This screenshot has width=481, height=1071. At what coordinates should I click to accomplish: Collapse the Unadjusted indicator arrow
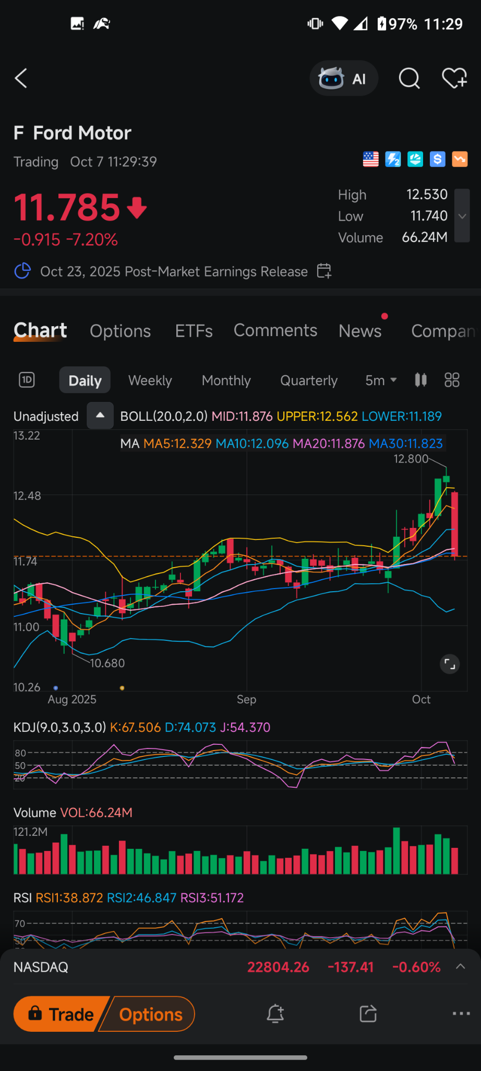(x=100, y=416)
